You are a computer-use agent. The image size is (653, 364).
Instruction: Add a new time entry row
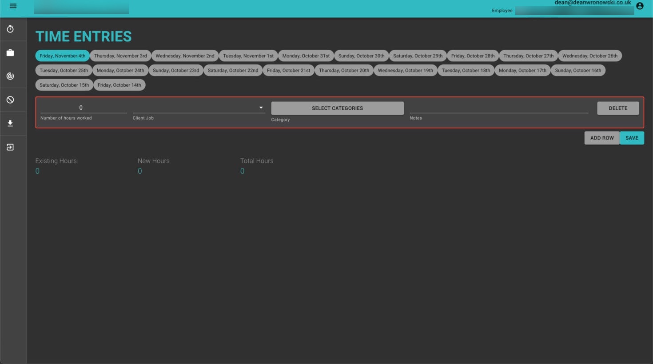[x=602, y=138]
